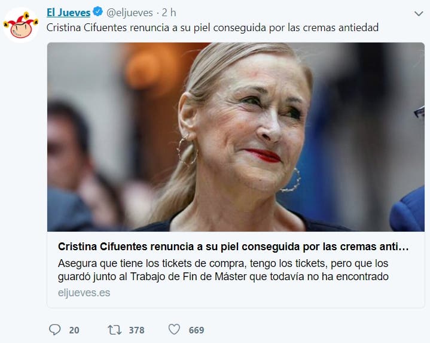The height and width of the screenshot is (343, 430).
Task: Click the second line of the article summary
Action: 223,277
